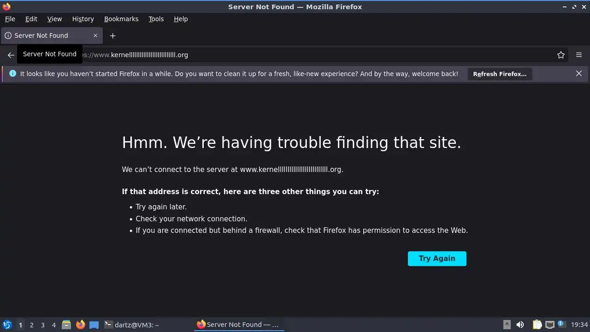The width and height of the screenshot is (590, 332).
Task: Click 'Check your network connection.' bullet text
Action: [191, 219]
